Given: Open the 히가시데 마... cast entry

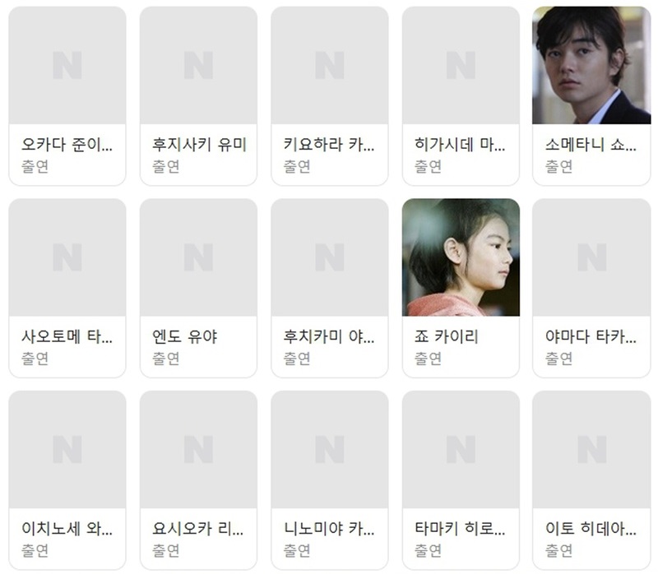Looking at the screenshot, I should click(461, 95).
